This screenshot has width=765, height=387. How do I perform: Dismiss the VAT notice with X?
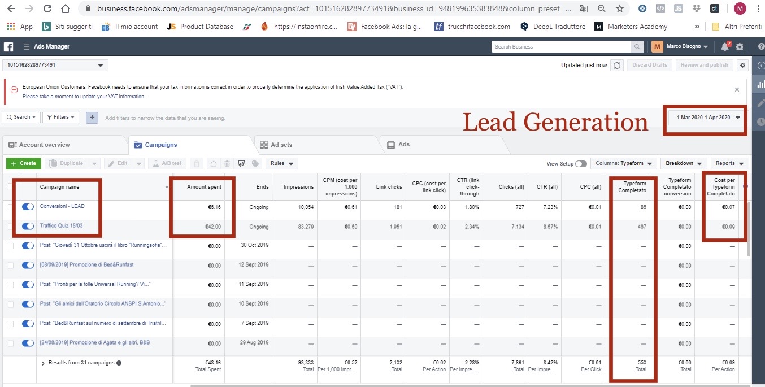coord(737,89)
